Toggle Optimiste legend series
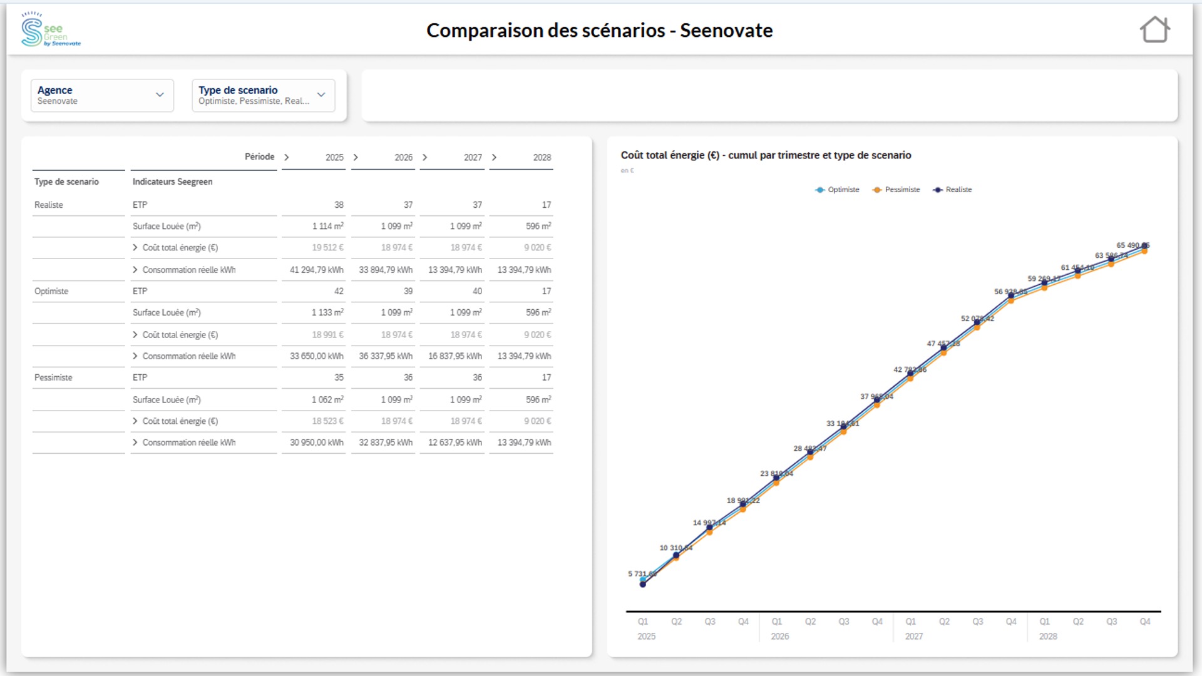 pyautogui.click(x=837, y=190)
